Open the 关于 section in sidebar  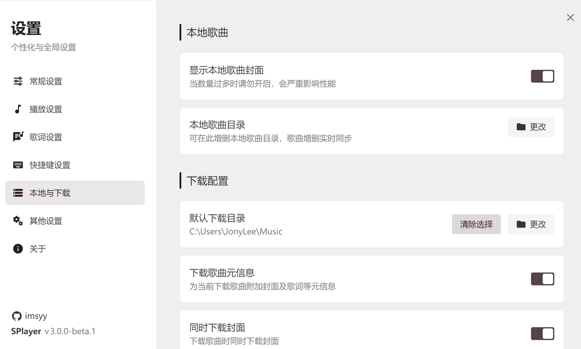[38, 249]
